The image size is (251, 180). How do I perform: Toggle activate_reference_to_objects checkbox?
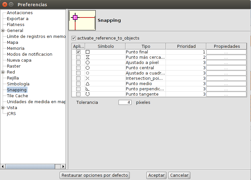74,38
